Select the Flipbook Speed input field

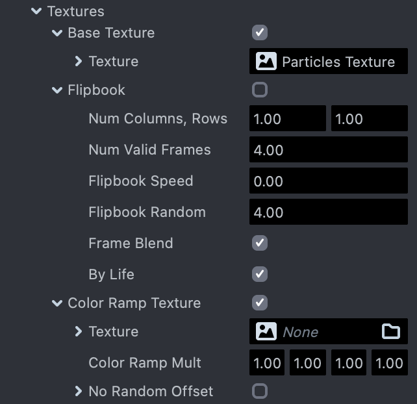pyautogui.click(x=329, y=181)
